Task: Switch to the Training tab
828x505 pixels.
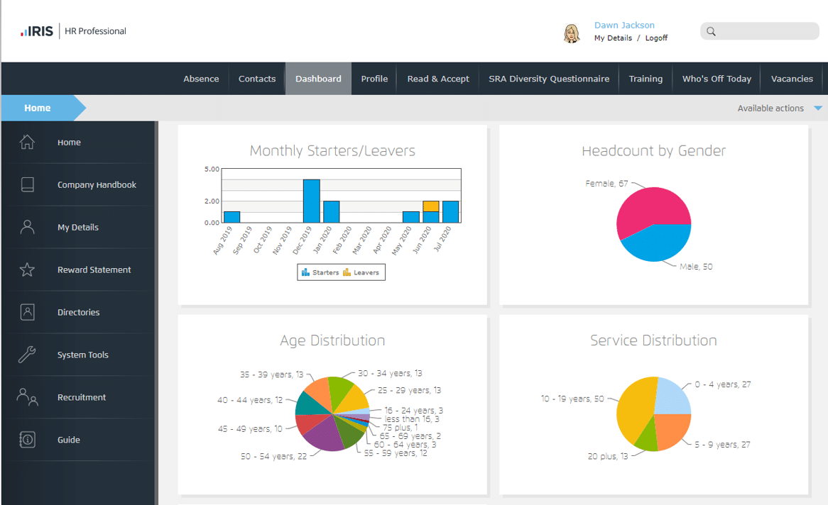Action: click(x=645, y=79)
